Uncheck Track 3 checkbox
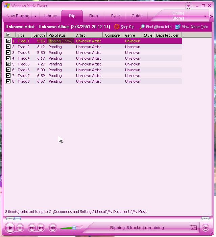216x237 pixels. tap(8, 53)
